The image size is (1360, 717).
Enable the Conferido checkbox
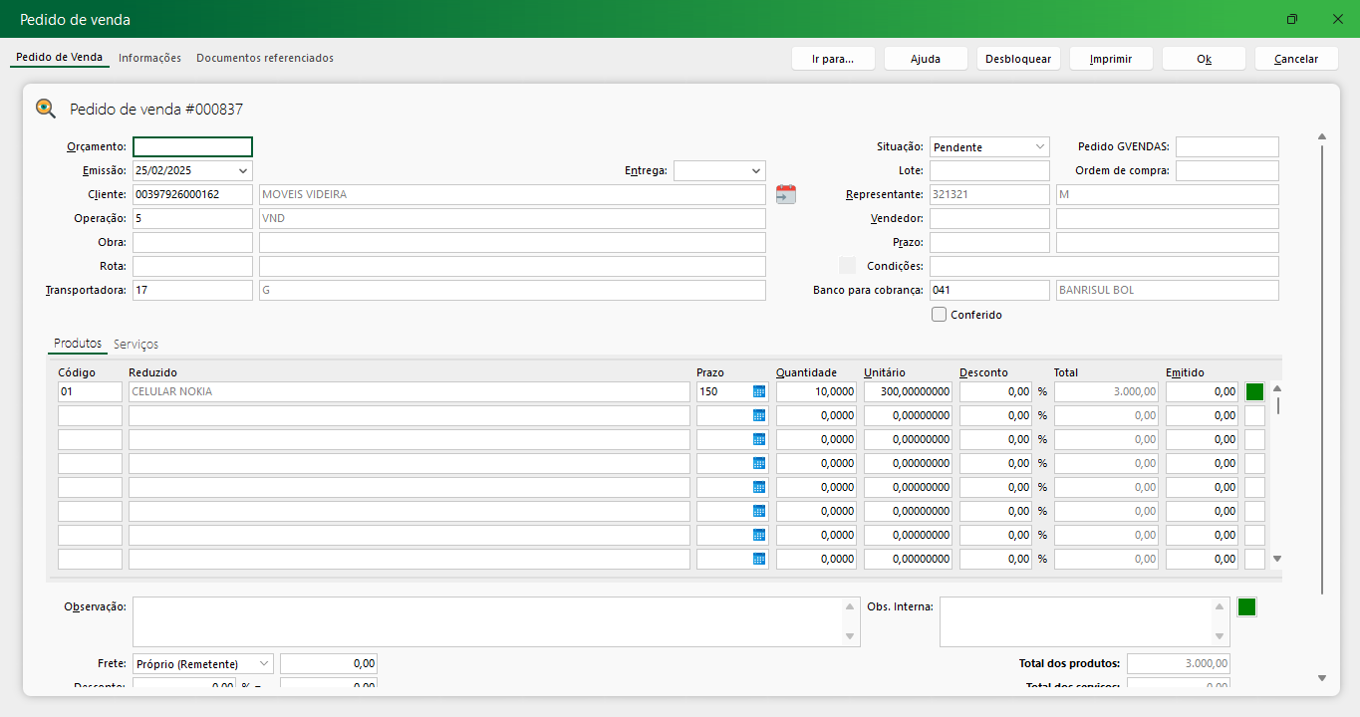coord(939,315)
